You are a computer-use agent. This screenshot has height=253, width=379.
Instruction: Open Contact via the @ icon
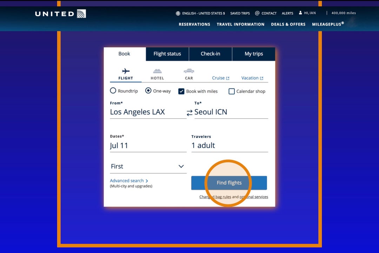click(258, 13)
